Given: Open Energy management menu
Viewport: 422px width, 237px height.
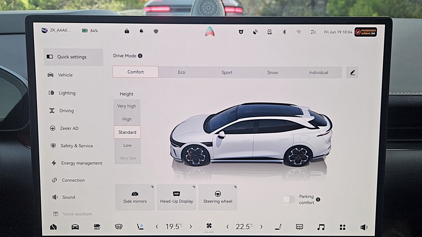Looking at the screenshot, I should tap(76, 163).
